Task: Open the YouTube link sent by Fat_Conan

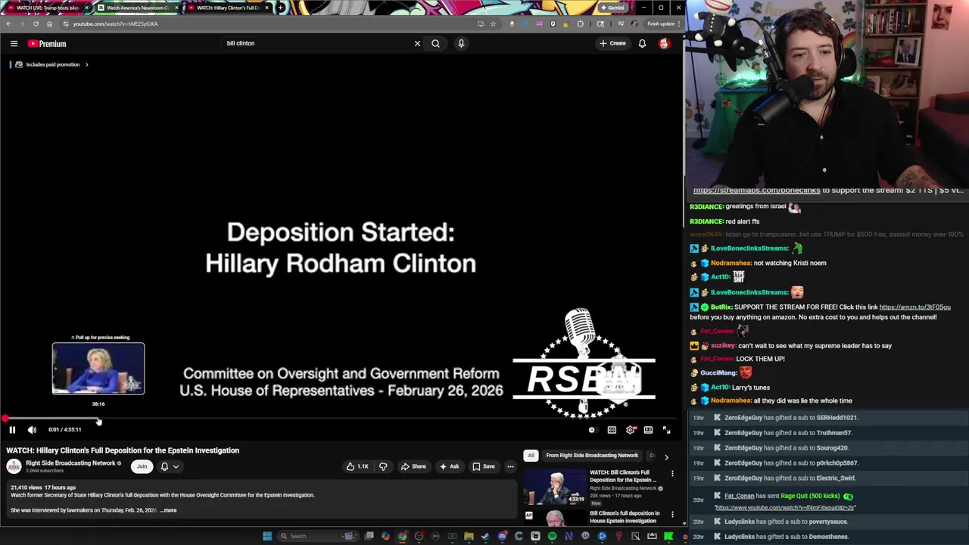Action: pos(784,507)
